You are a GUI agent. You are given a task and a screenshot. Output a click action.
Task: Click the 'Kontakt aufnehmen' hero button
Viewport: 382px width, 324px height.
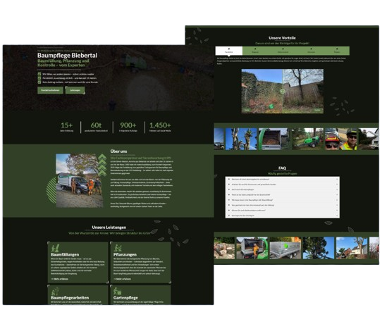(x=50, y=90)
